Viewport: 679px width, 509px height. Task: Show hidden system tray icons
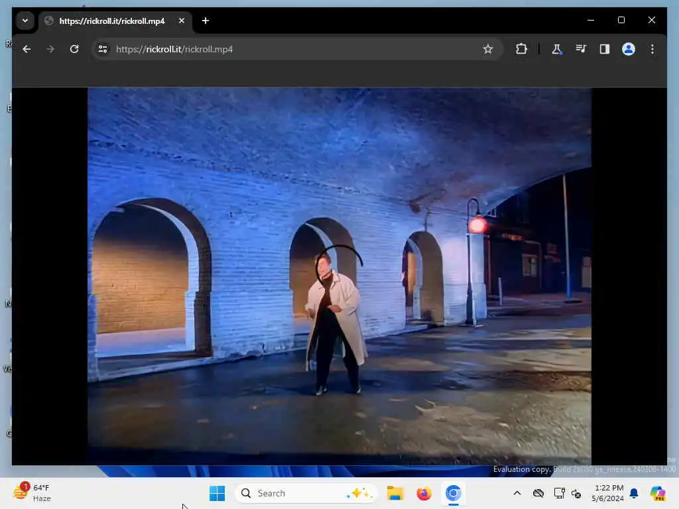[517, 493]
